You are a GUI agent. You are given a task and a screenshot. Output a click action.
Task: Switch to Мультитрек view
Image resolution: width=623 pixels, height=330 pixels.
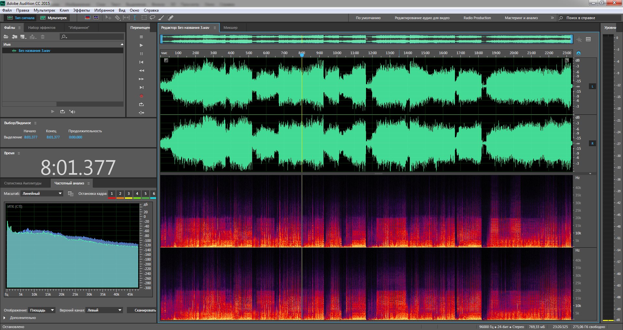pyautogui.click(x=54, y=18)
